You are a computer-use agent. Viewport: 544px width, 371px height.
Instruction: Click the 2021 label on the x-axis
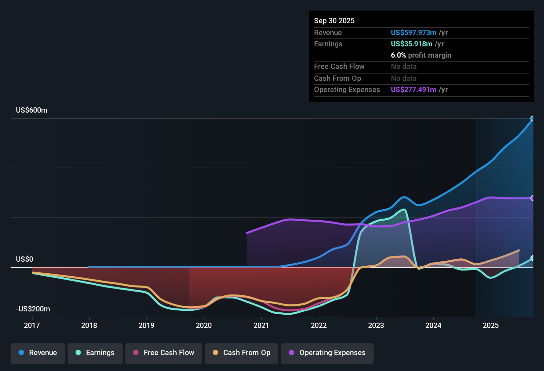261,326
